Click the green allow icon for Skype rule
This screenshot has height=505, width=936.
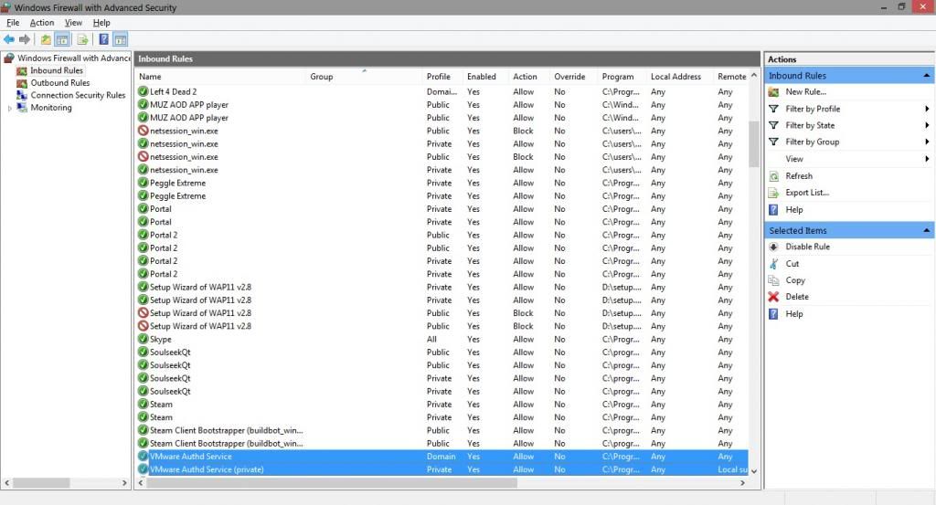[x=143, y=339]
